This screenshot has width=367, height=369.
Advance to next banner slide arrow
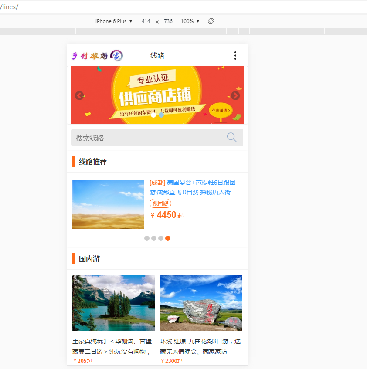coord(235,95)
